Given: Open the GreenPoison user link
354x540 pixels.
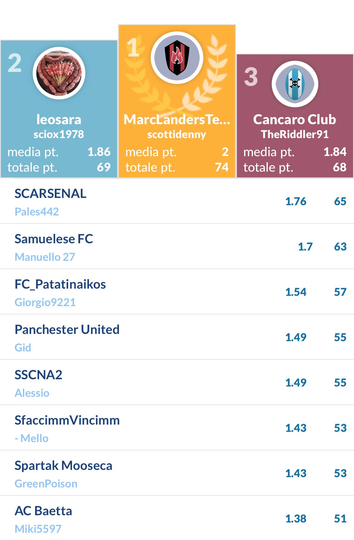Looking at the screenshot, I should coord(46,484).
